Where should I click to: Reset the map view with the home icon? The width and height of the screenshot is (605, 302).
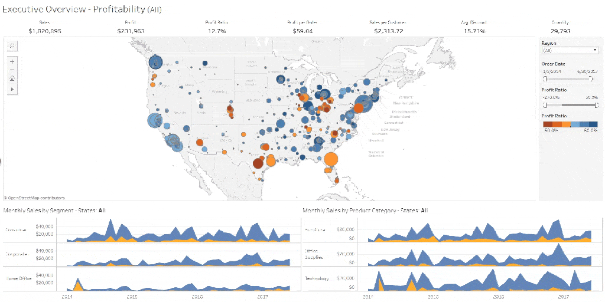tap(12, 79)
